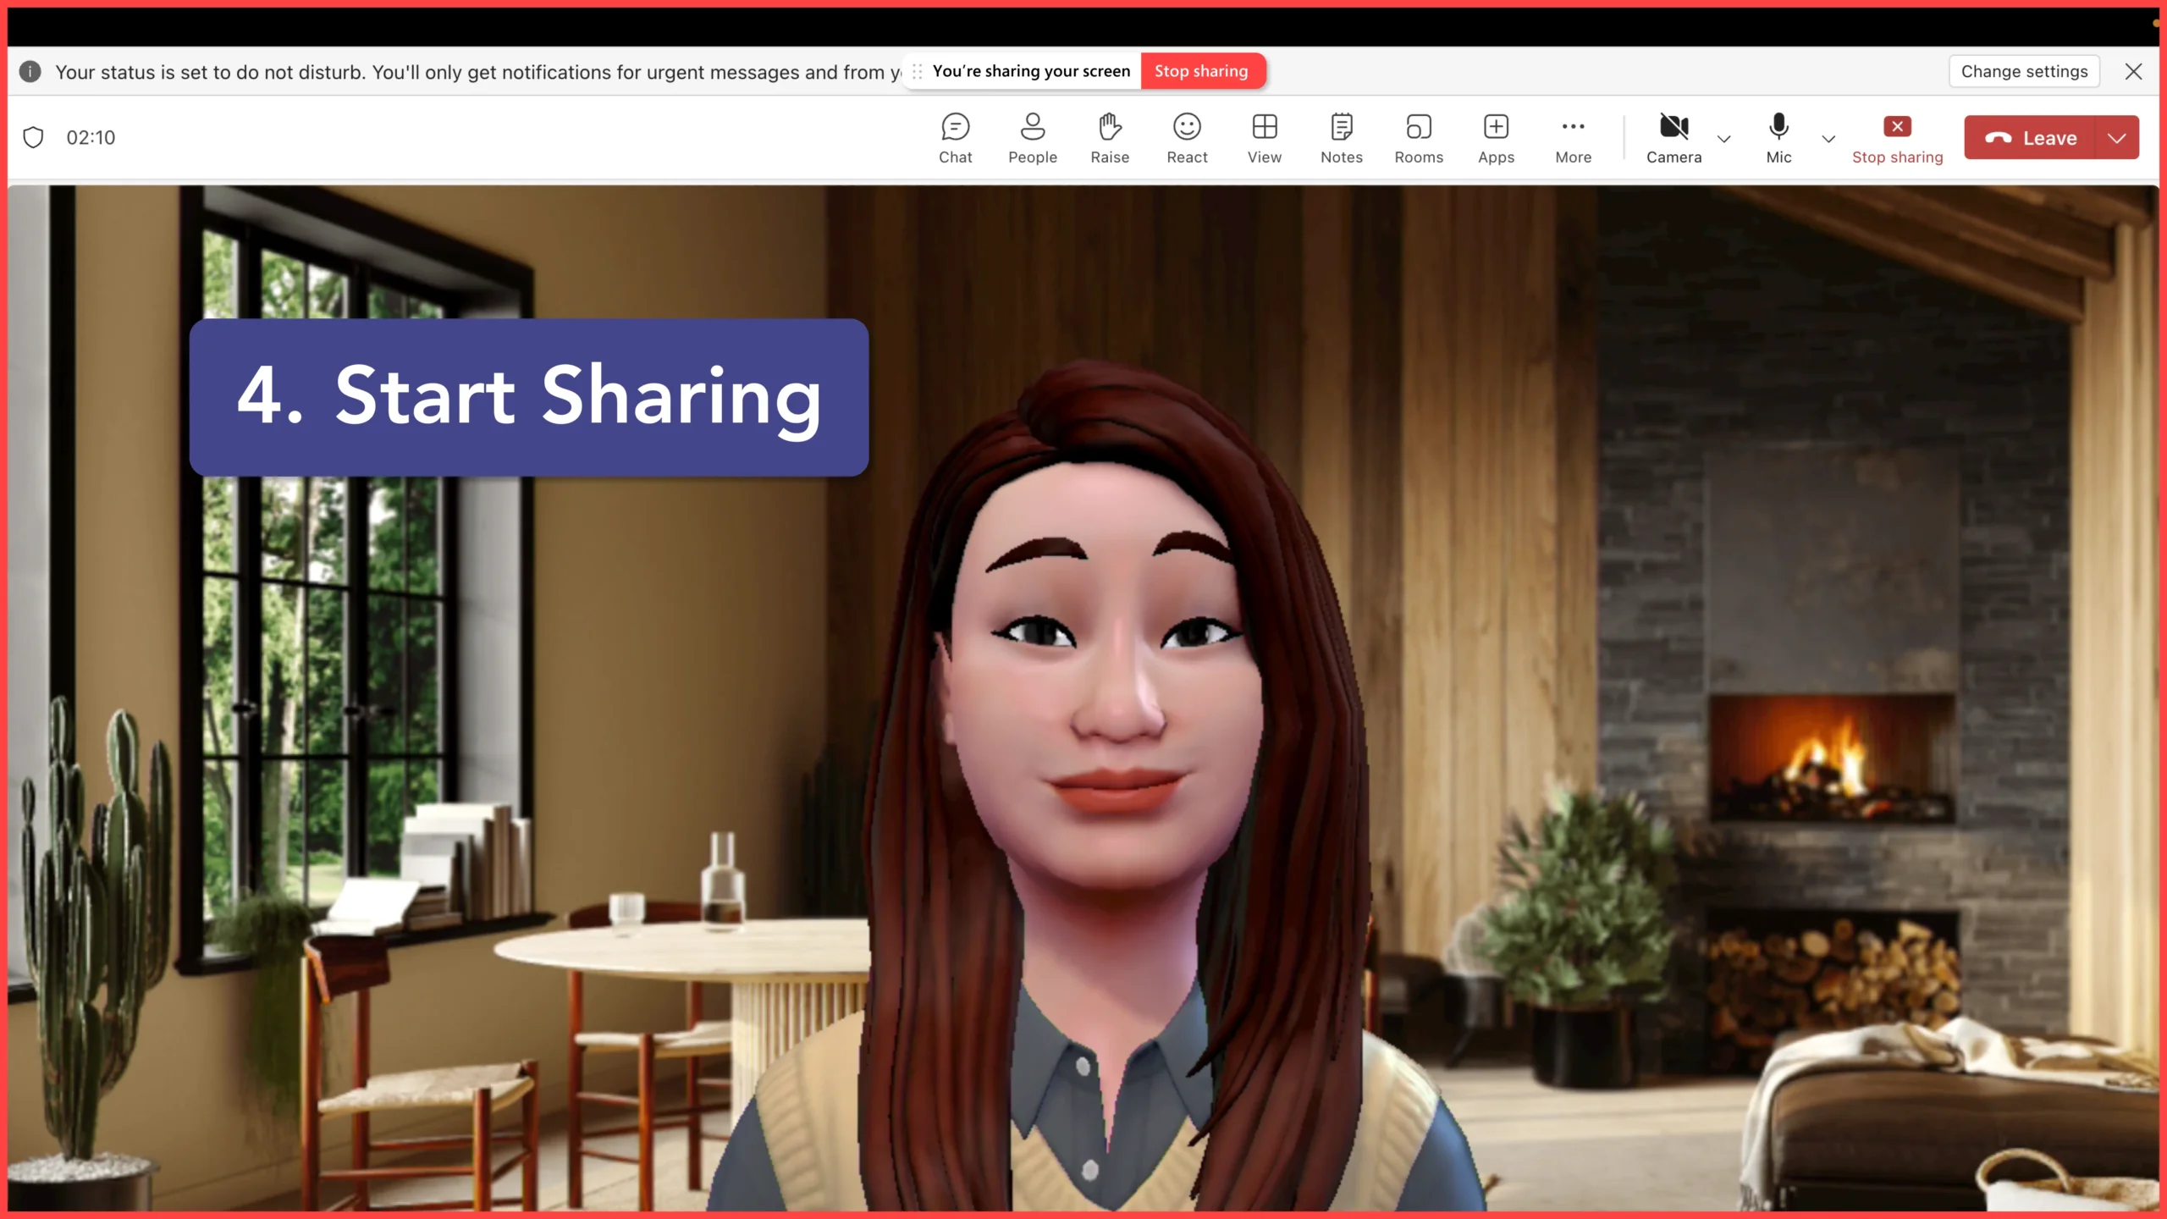Image resolution: width=2167 pixels, height=1219 pixels.
Task: Expand Mic options chevron
Action: tap(1828, 139)
